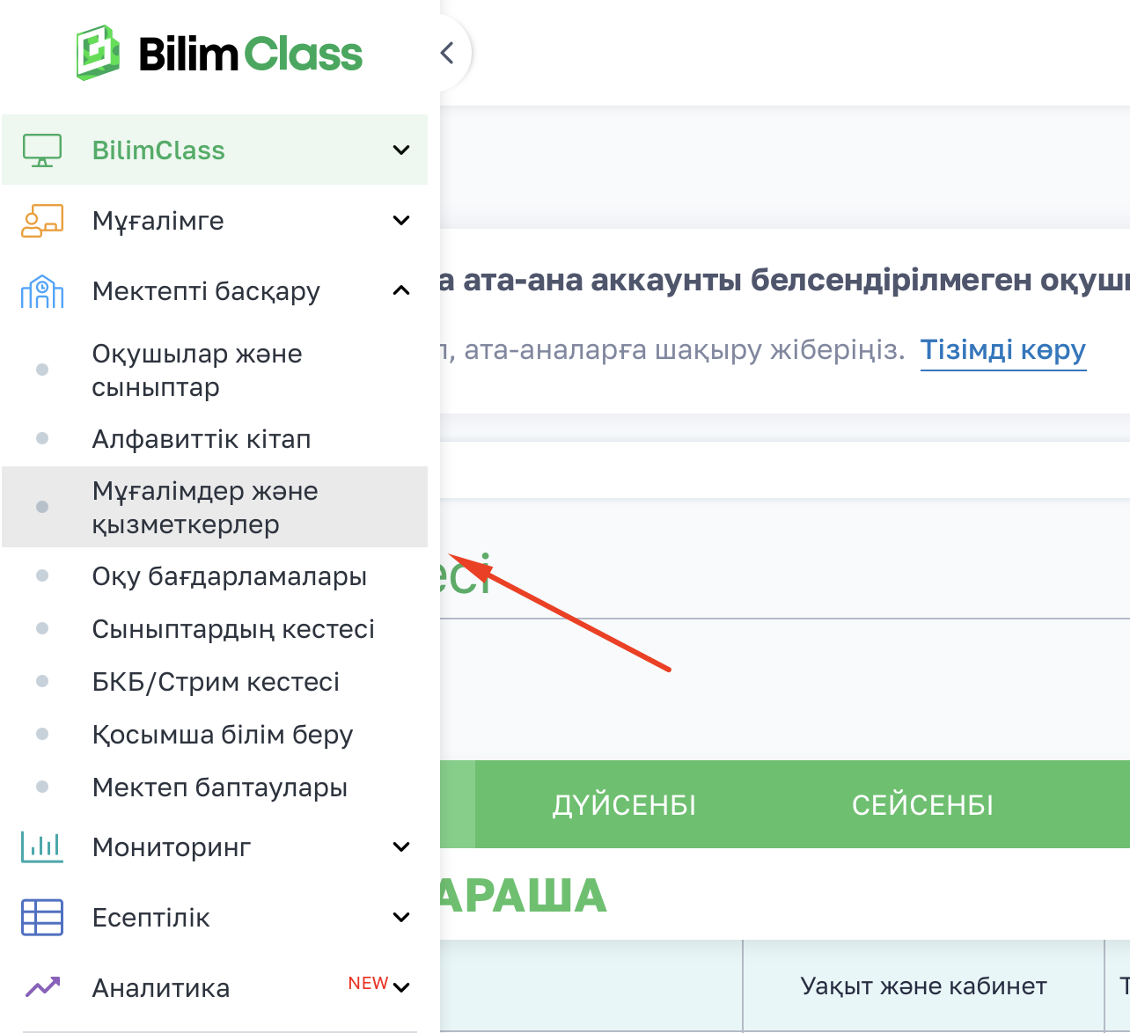Switch to the ДҮЙСЕНБІ day tab
1130x1033 pixels.
coord(624,805)
